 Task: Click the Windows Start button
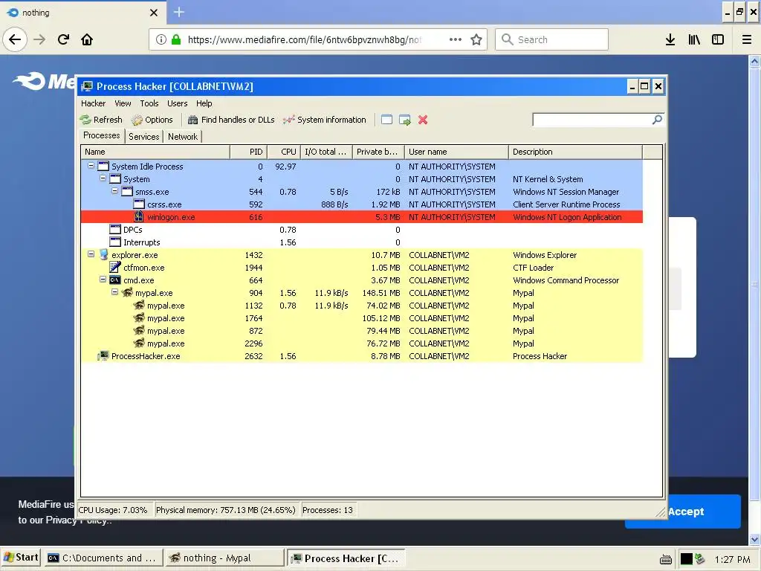[x=20, y=558]
